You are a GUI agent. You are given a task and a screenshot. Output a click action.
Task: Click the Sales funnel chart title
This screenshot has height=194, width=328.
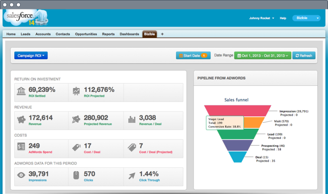click(237, 100)
